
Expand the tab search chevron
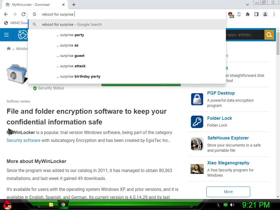coord(247,5)
